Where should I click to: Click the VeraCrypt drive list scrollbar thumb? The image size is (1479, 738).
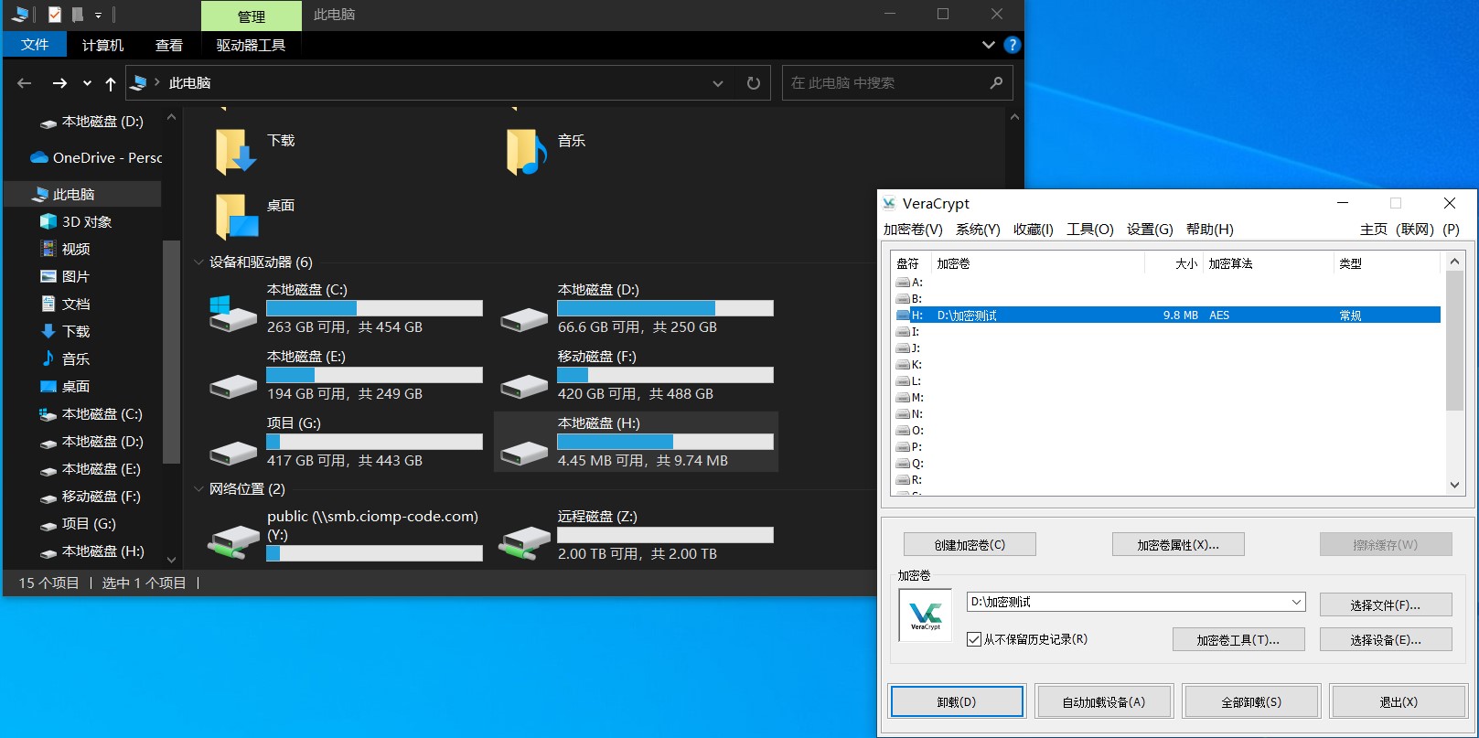point(1454,341)
